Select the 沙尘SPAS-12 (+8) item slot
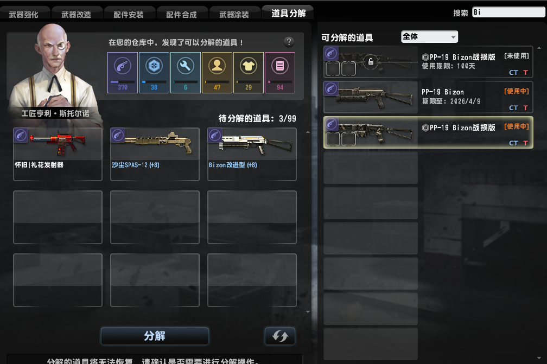This screenshot has height=364, width=547. [155, 154]
